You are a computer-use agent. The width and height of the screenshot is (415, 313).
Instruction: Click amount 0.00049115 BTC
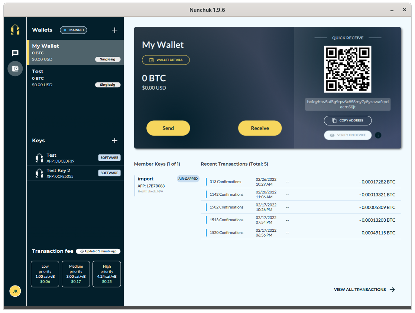coord(379,233)
